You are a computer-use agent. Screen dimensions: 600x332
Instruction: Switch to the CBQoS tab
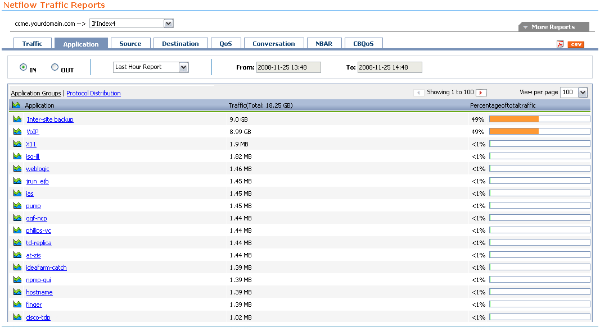[x=363, y=44]
